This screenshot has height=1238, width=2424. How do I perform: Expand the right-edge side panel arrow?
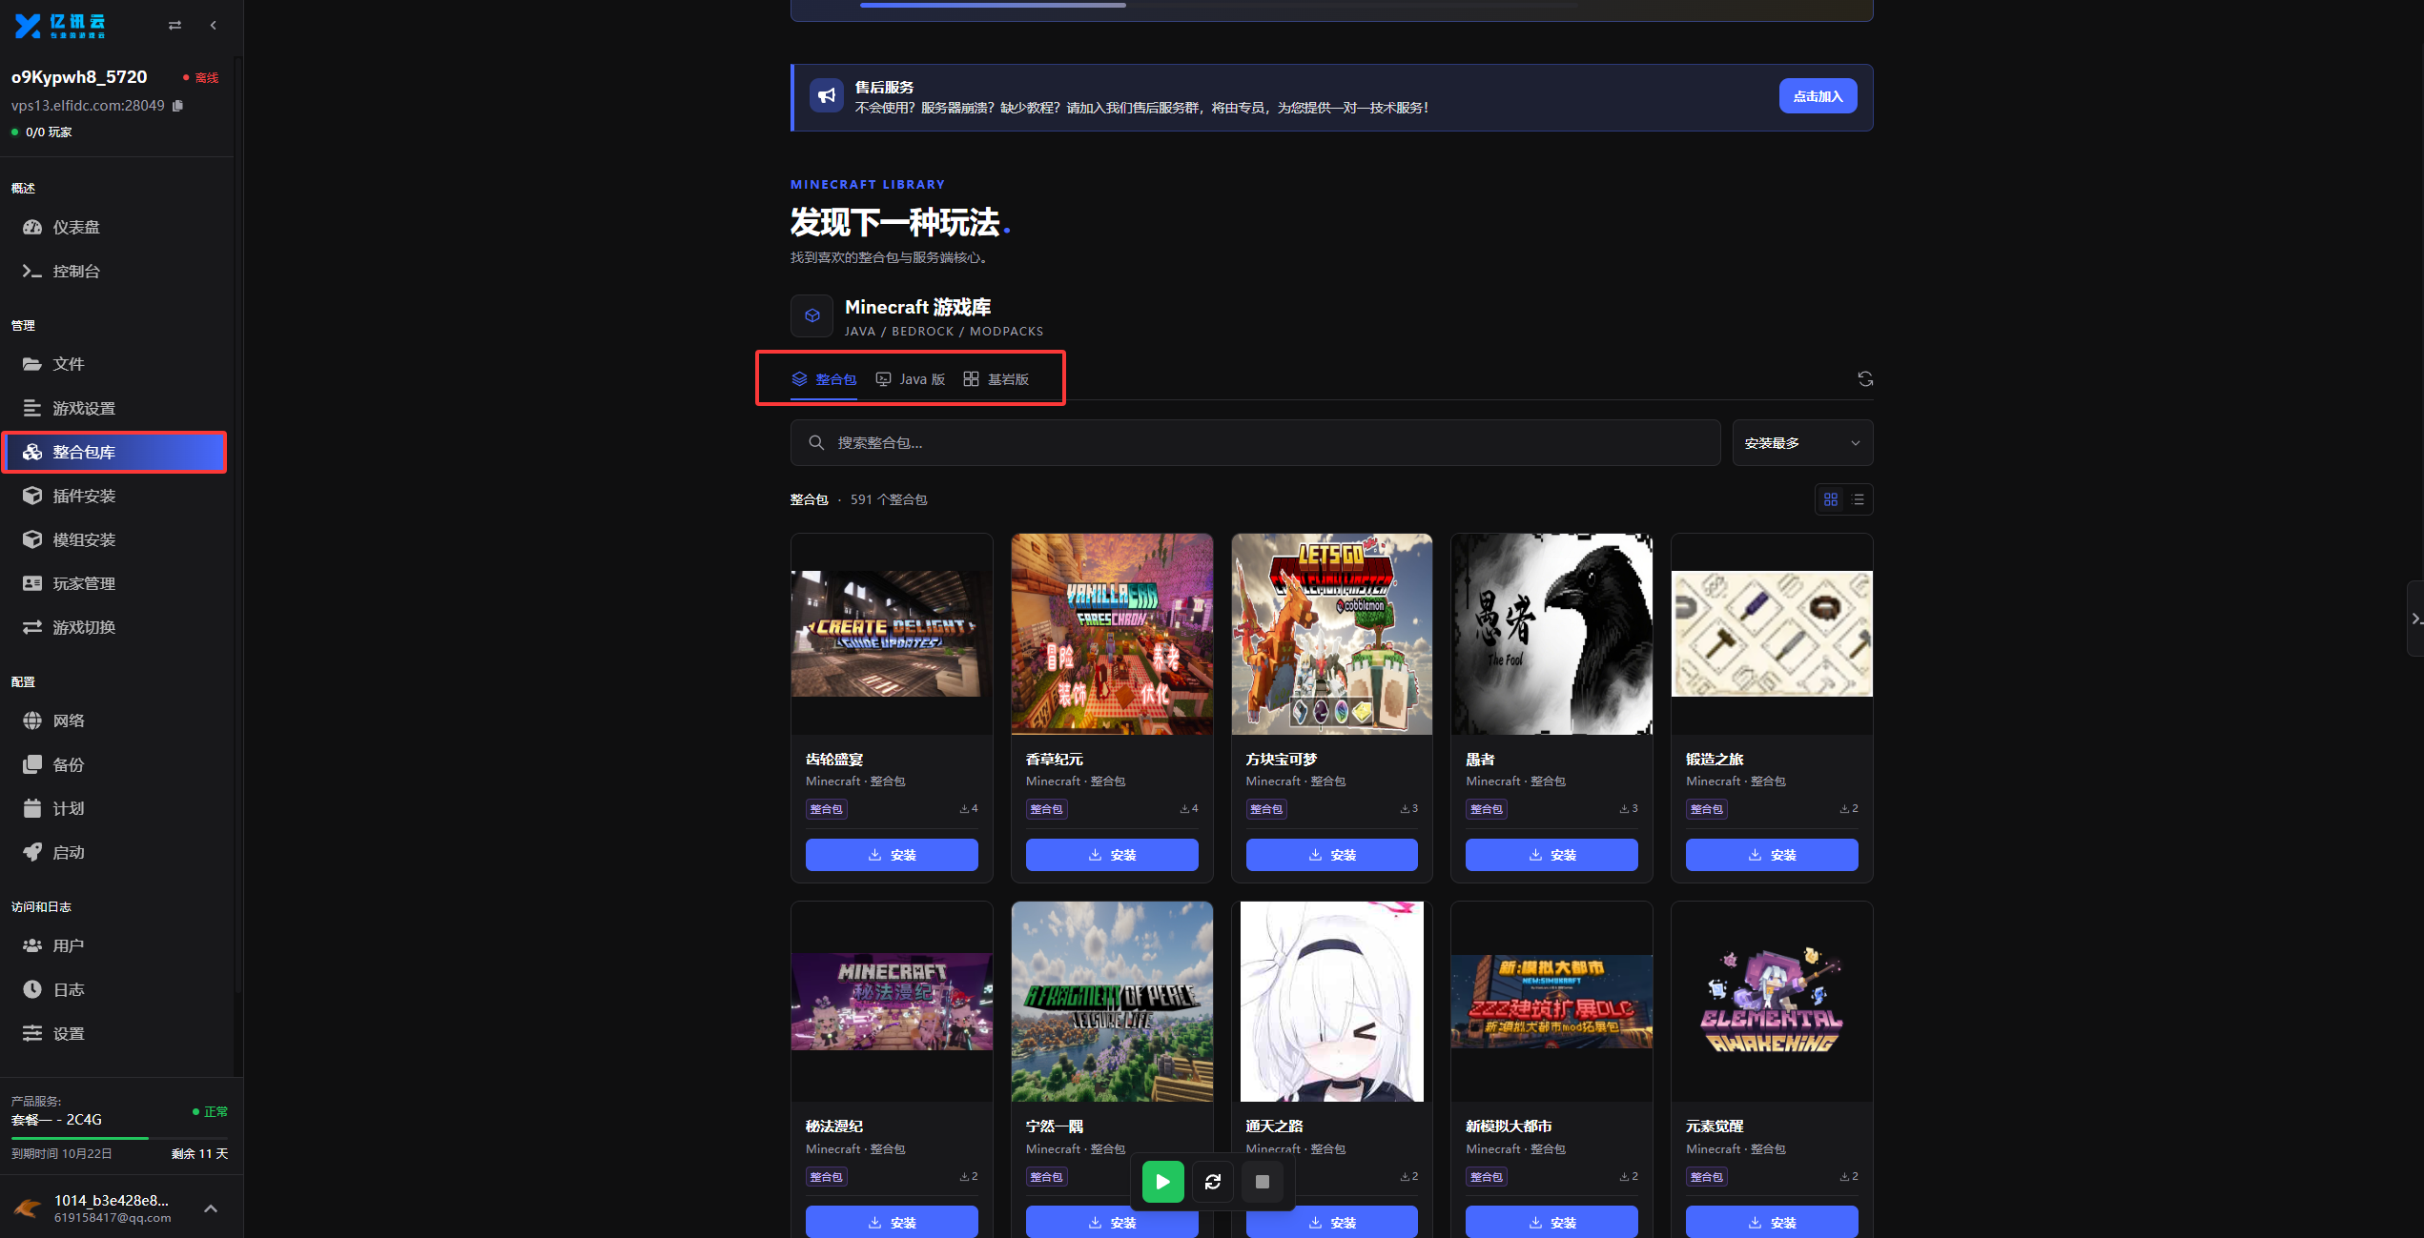tap(2415, 619)
